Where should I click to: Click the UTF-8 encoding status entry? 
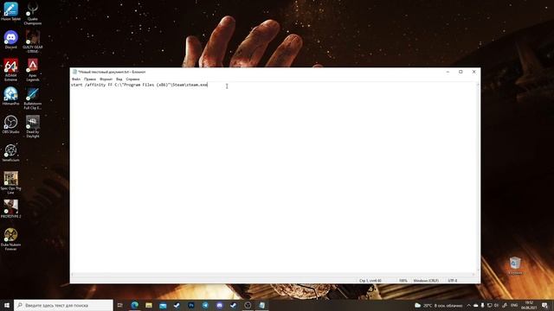(453, 281)
